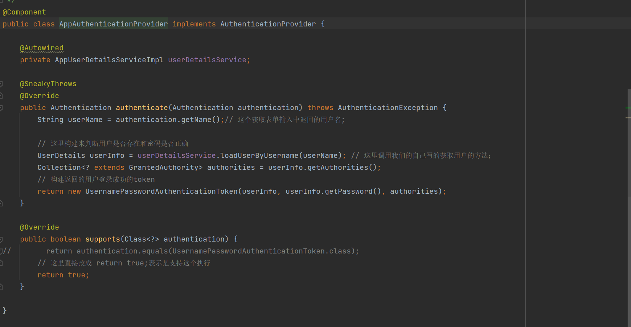Collapse the authenticate method fold marker
Image resolution: width=631 pixels, height=327 pixels.
[1, 108]
